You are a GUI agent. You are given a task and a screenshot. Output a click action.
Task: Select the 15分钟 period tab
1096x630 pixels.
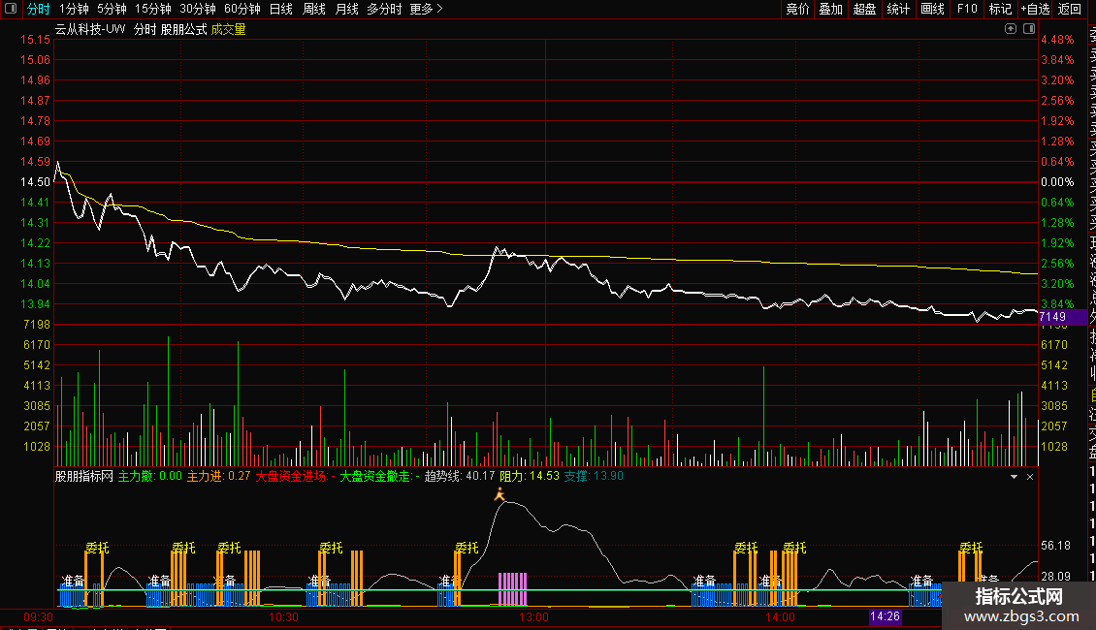pyautogui.click(x=152, y=10)
